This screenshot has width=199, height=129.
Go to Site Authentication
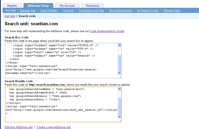120,10
